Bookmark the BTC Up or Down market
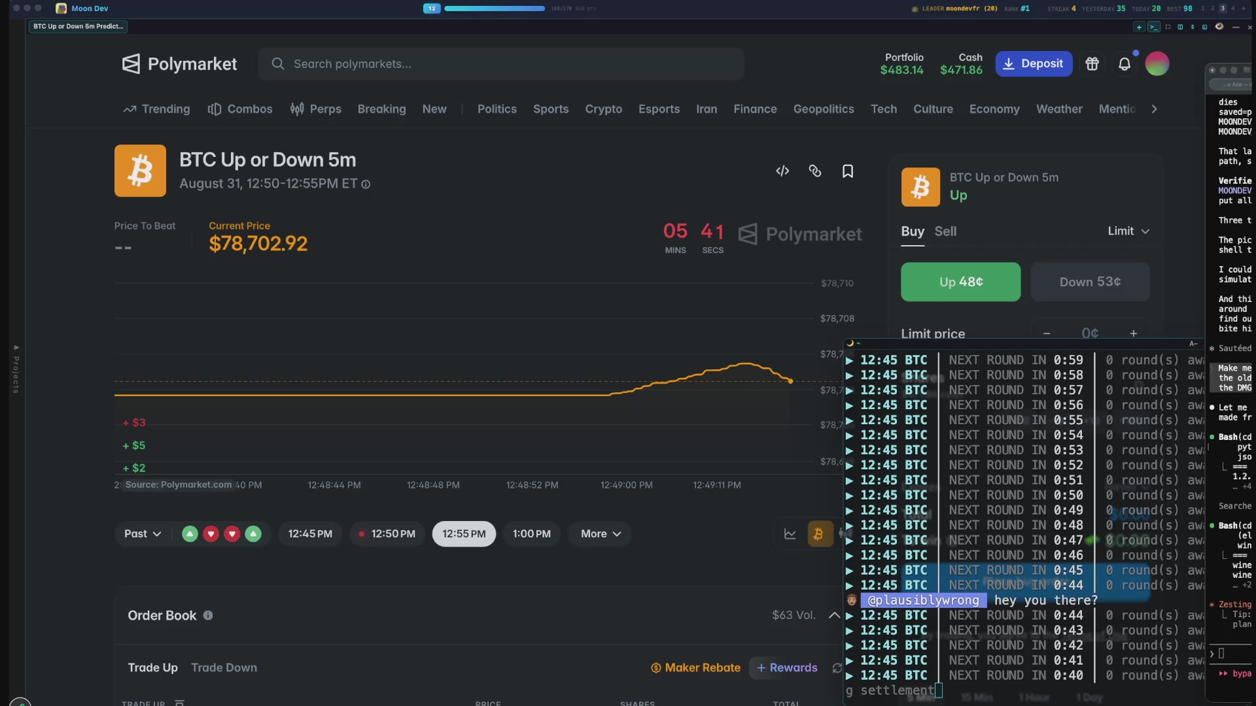This screenshot has width=1256, height=706. 848,171
